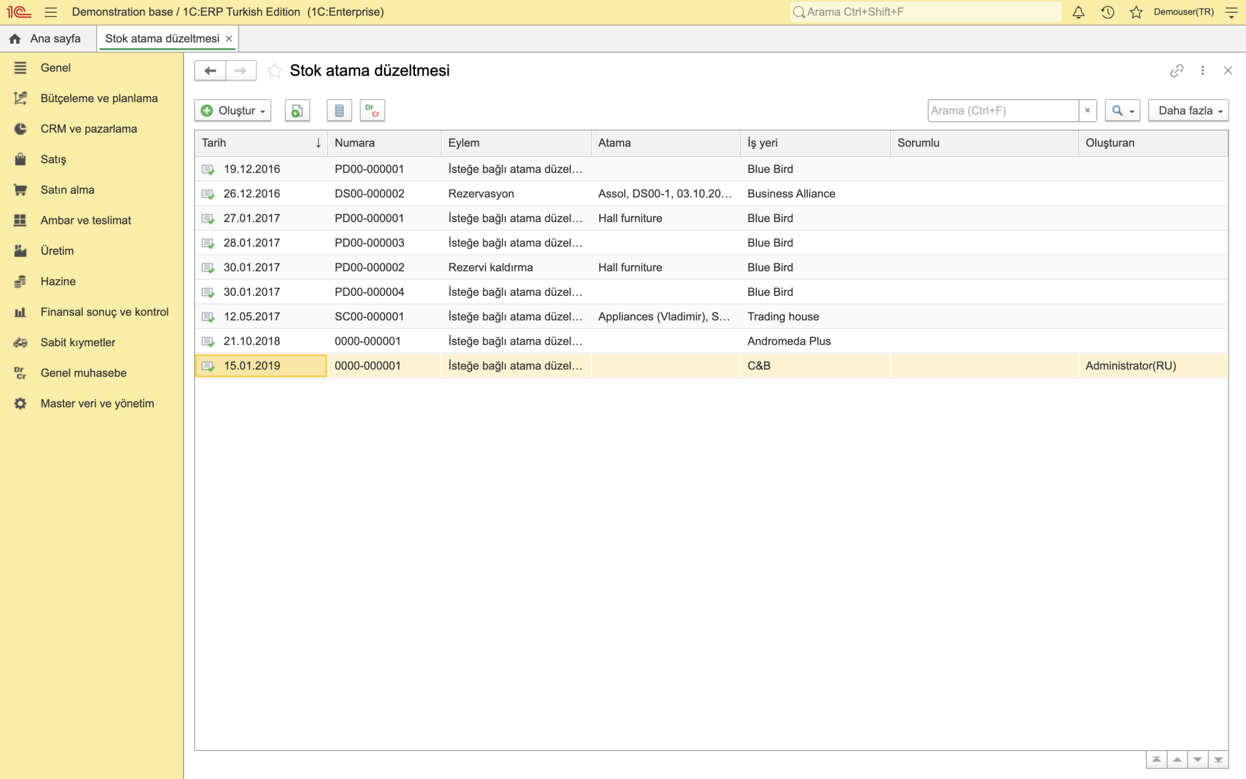Open Sabit kıymetler section
This screenshot has width=1246, height=779.
pyautogui.click(x=91, y=342)
